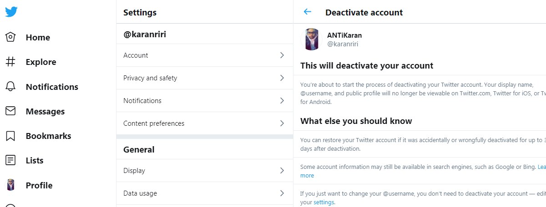
Task: Go back using the blue arrow
Action: [x=308, y=12]
